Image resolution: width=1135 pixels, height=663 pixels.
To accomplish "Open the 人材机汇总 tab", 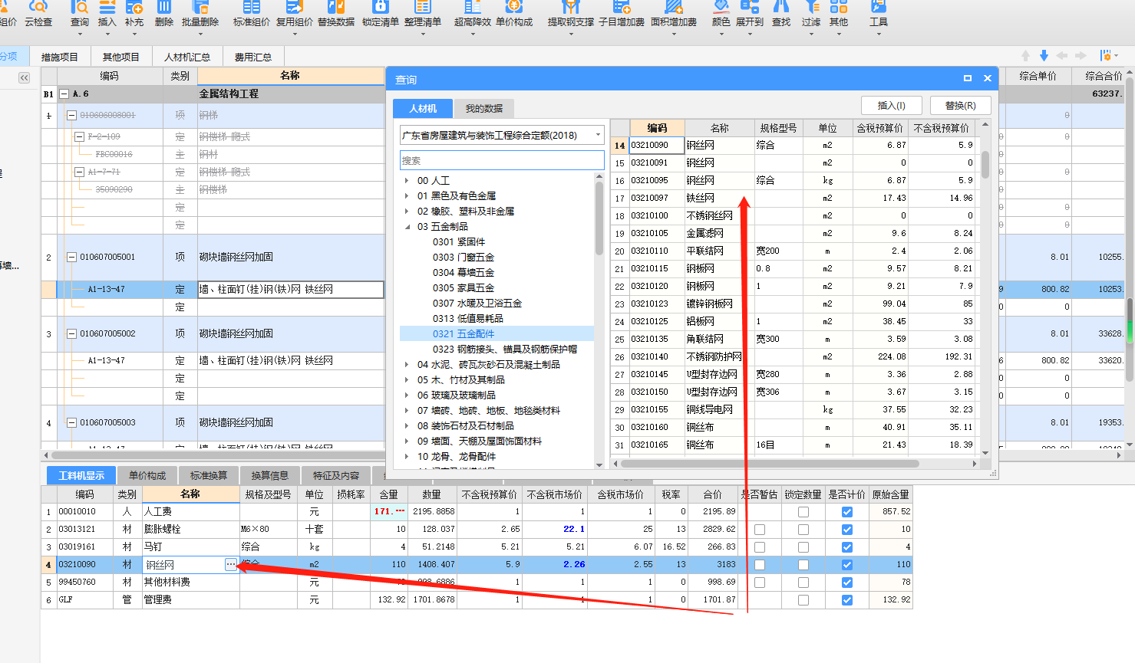I will [187, 57].
